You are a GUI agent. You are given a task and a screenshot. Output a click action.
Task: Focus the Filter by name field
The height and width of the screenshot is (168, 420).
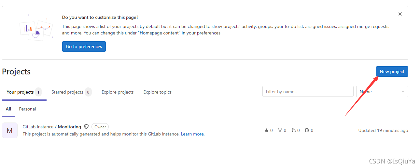coord(308,92)
